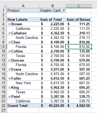The width and height of the screenshot is (97, 113).
Task: Select row 9 header
Action: (x=3, y=47)
